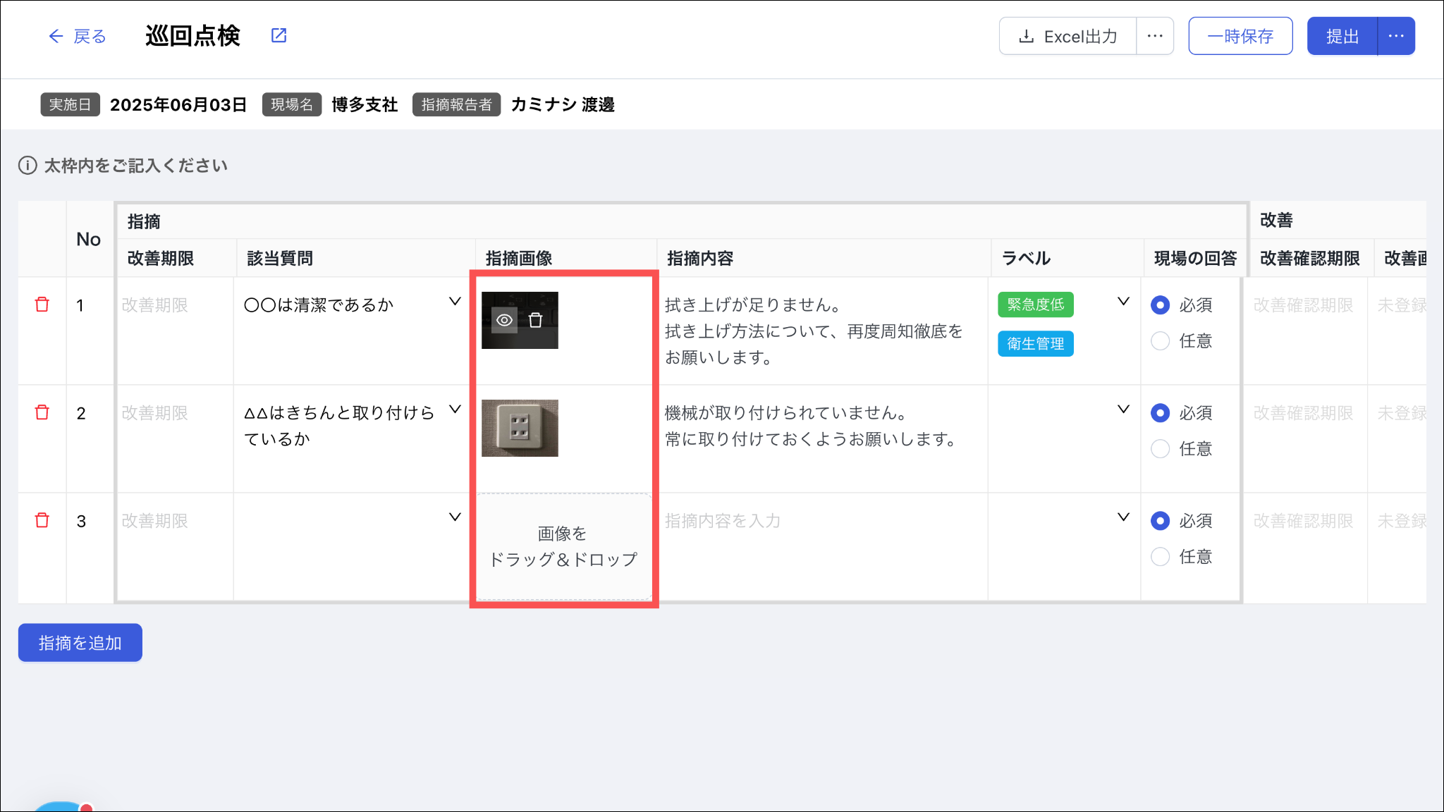1444x812 pixels.
Task: Select 必須 radio button in row 3
Action: [1160, 521]
